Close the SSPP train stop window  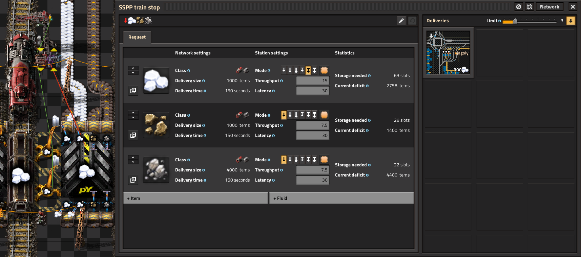point(573,7)
